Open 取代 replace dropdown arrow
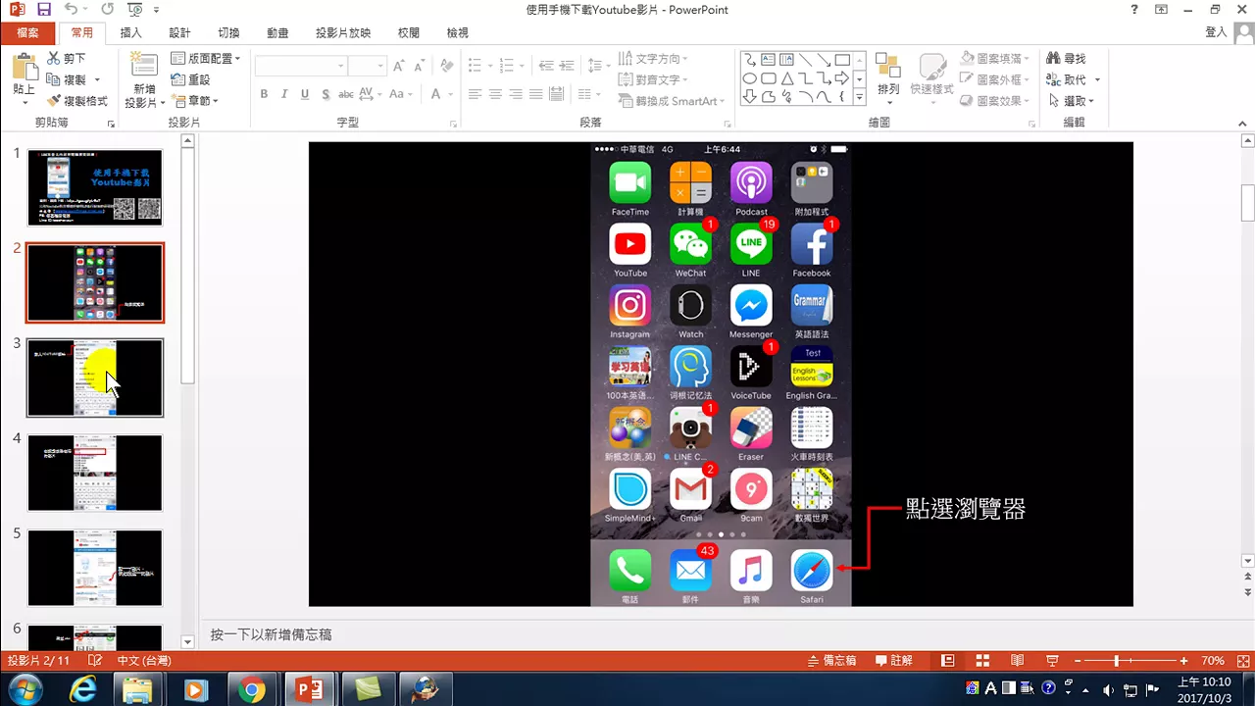 coord(1097,80)
